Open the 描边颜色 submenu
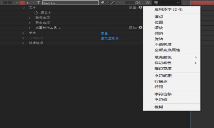Image resolution: width=214 pixels, height=128 pixels. pyautogui.click(x=172, y=63)
